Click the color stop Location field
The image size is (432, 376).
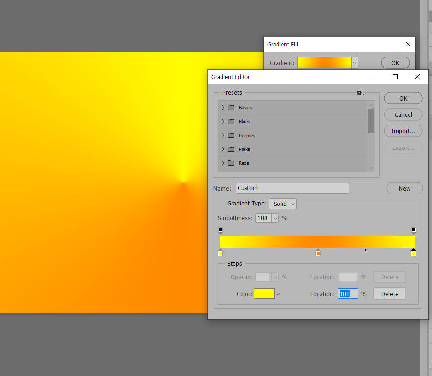[348, 294]
